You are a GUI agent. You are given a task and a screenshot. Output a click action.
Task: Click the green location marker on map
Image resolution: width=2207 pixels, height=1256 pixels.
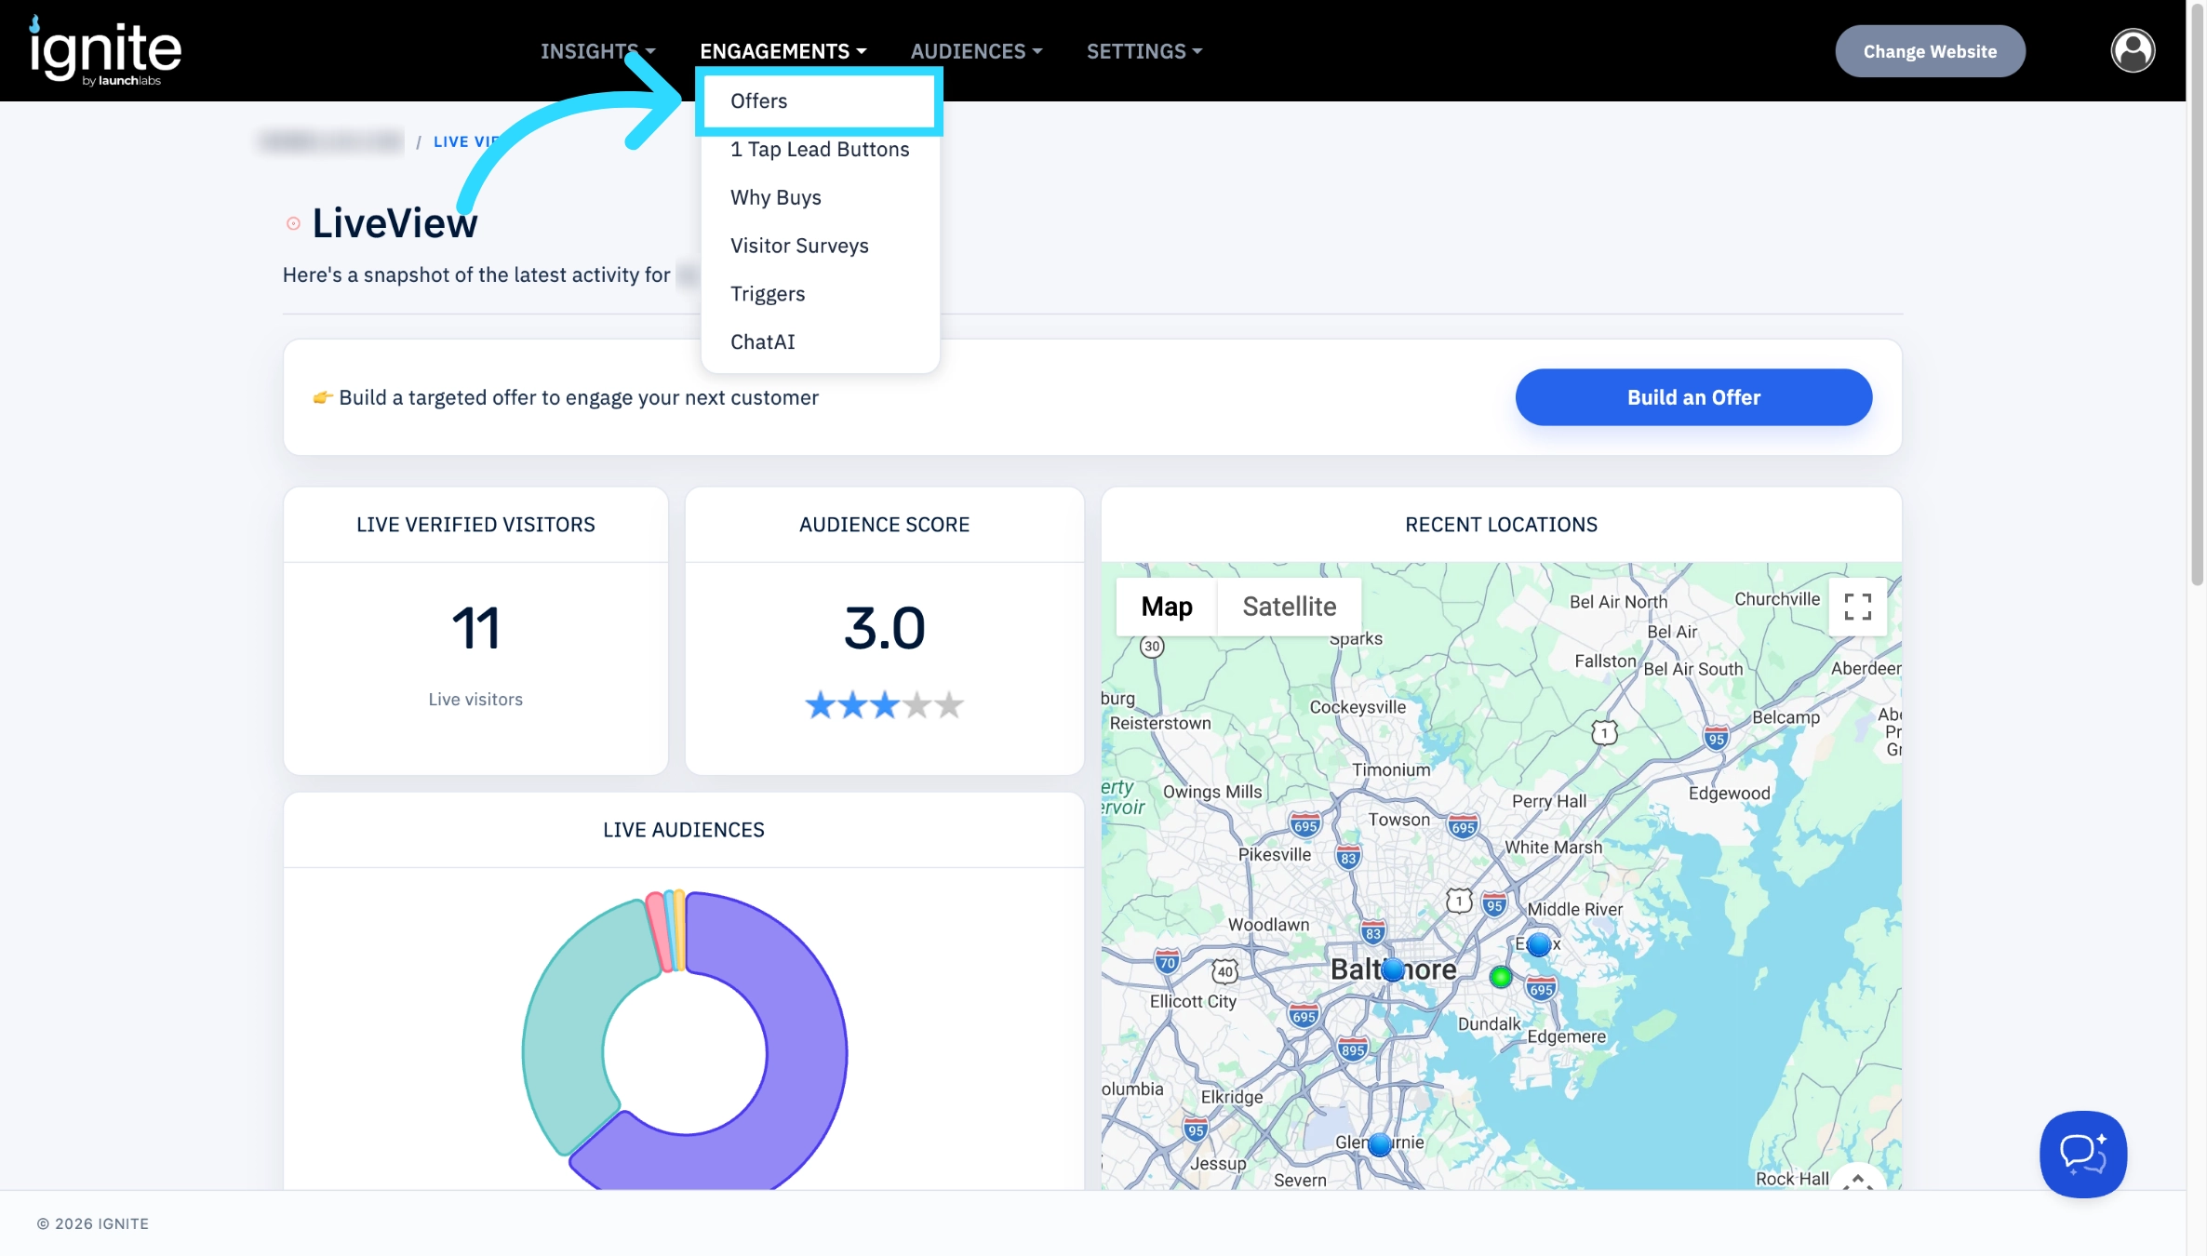[x=1500, y=977]
